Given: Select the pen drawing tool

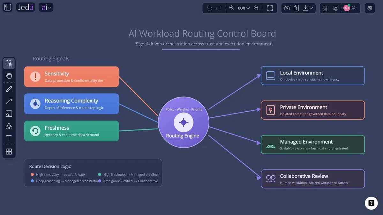Looking at the screenshot, I should (x=9, y=89).
